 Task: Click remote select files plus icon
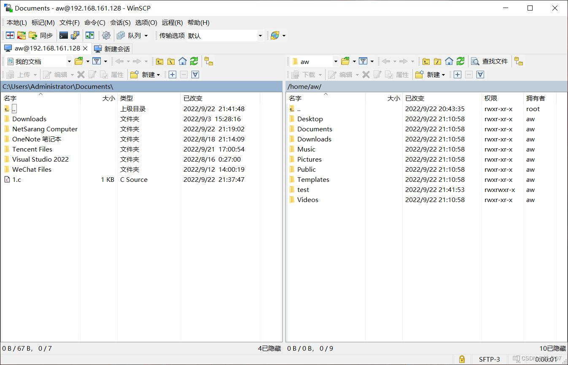coord(458,75)
